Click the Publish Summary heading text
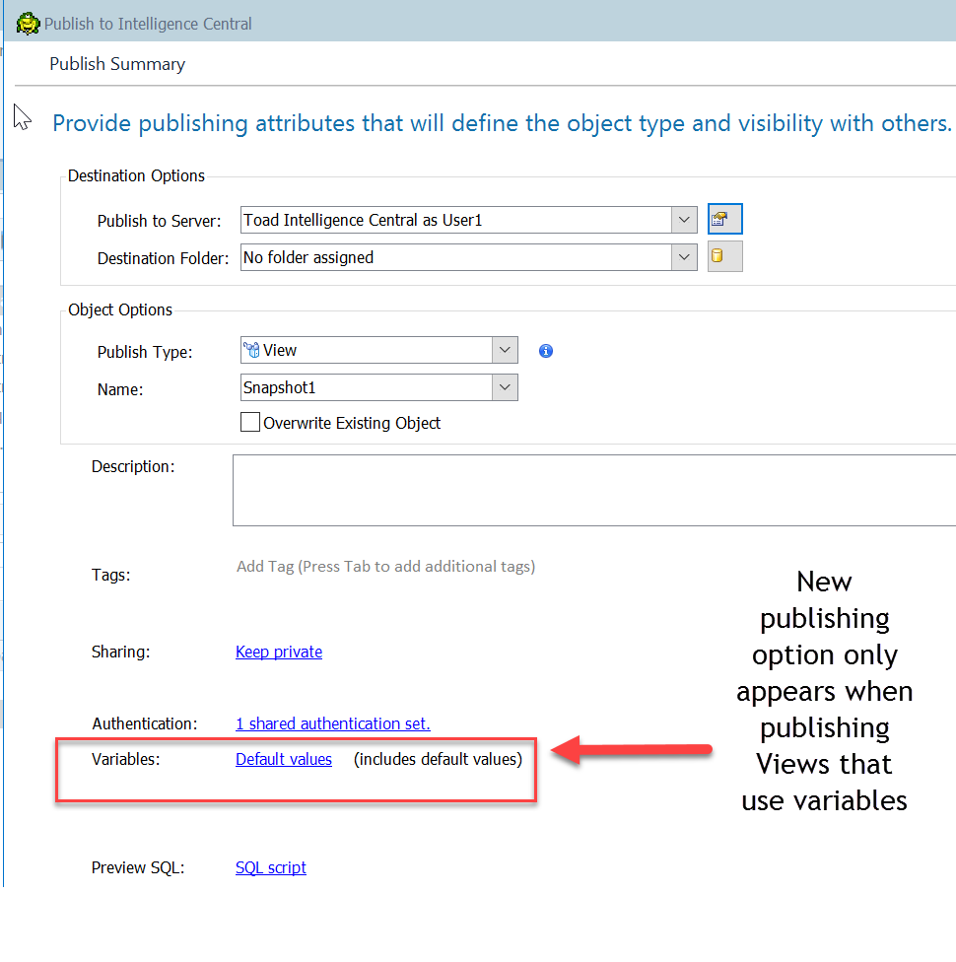Viewport: 956px width, 962px height. tap(117, 64)
